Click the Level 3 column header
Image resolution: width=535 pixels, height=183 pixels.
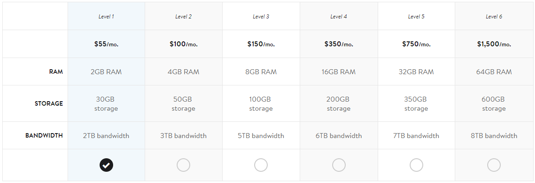click(261, 17)
